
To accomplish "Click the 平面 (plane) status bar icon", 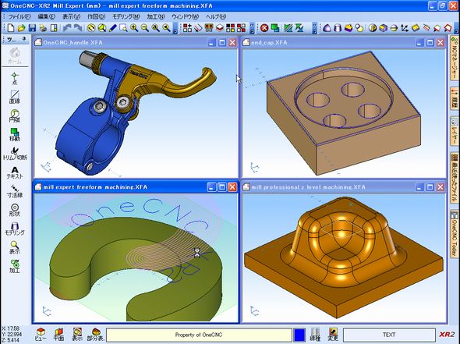I will pyautogui.click(x=58, y=335).
